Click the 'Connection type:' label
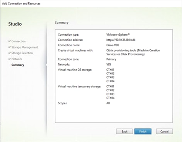 point(68,35)
